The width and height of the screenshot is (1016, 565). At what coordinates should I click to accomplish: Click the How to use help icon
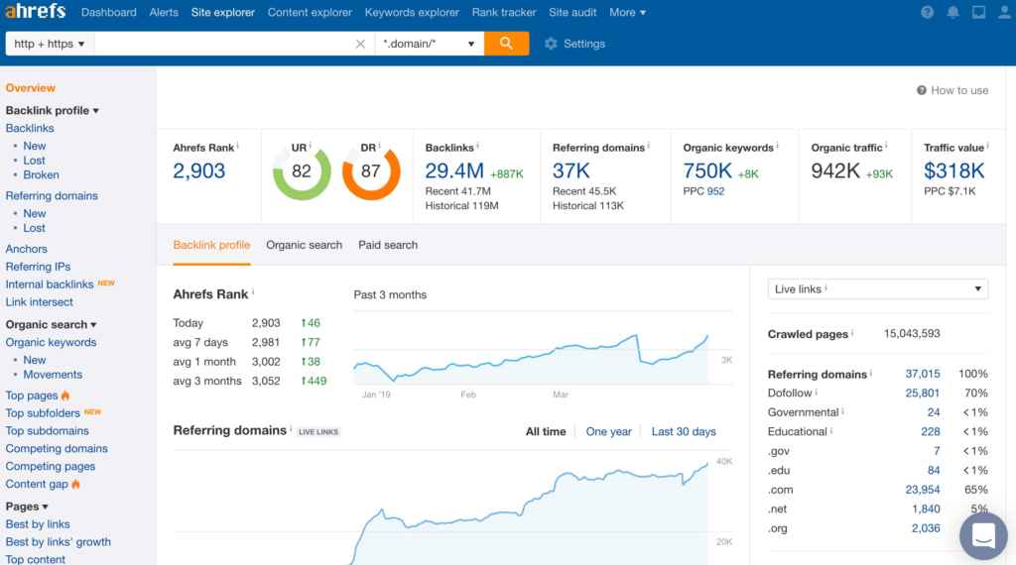coord(922,90)
